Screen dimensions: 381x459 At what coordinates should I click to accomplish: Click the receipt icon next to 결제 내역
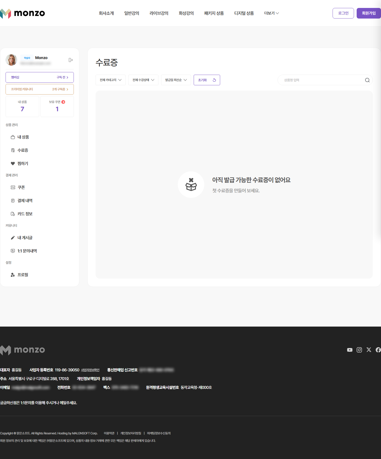pos(13,200)
